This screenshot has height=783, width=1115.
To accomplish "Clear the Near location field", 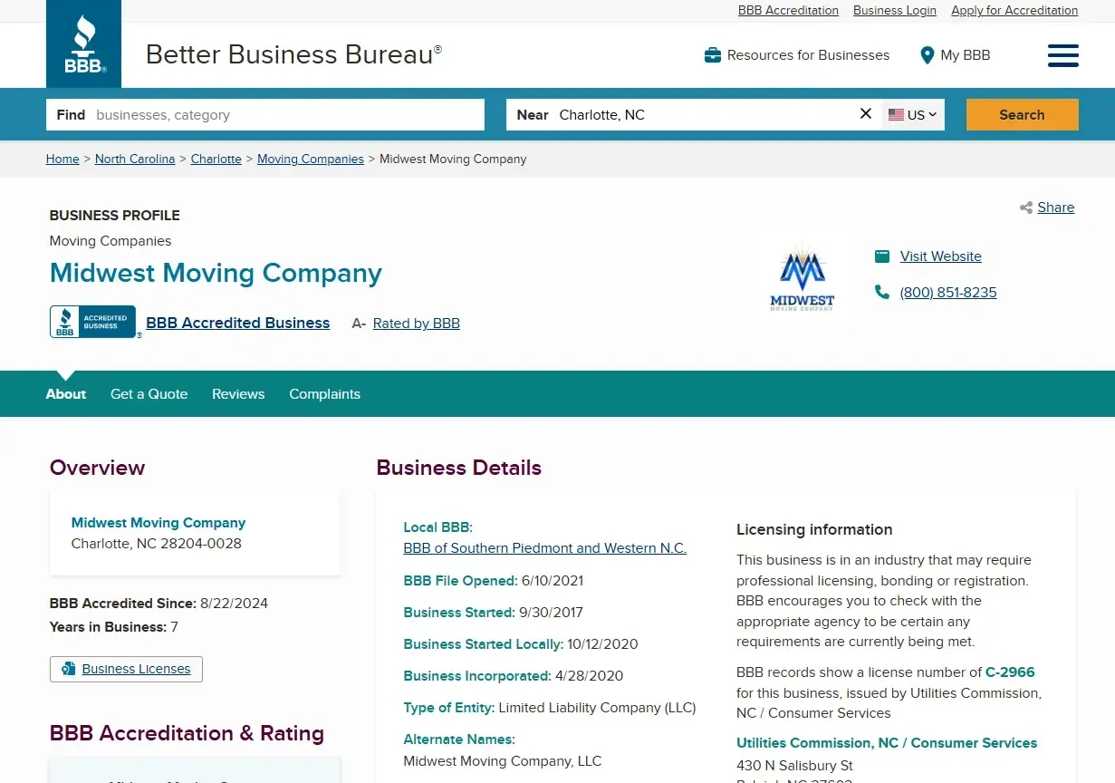I will 865,114.
